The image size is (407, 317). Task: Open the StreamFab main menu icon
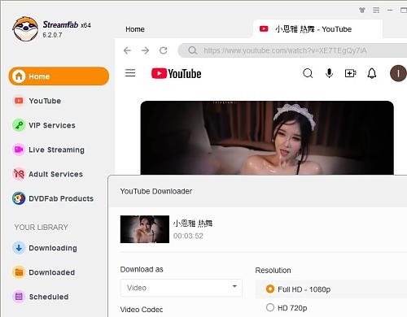point(376,11)
